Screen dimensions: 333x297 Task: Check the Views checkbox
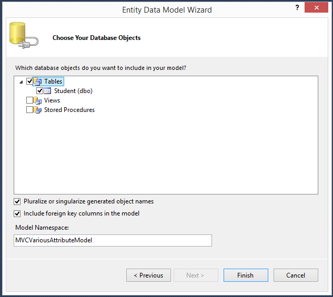point(29,100)
